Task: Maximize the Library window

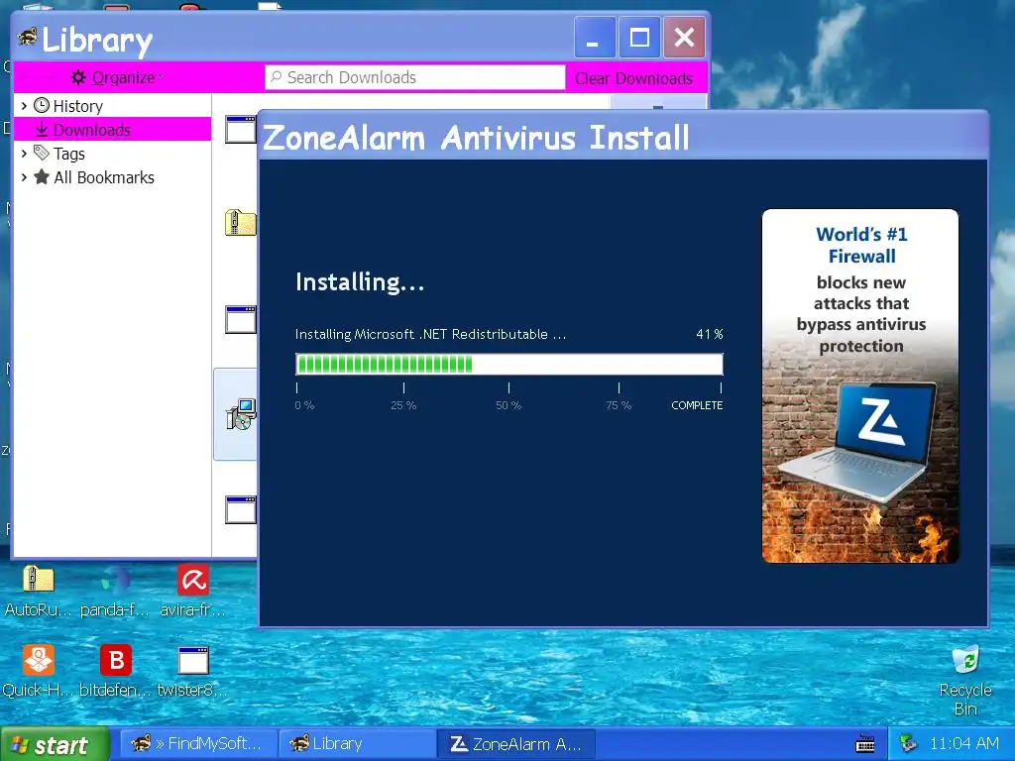Action: 639,38
